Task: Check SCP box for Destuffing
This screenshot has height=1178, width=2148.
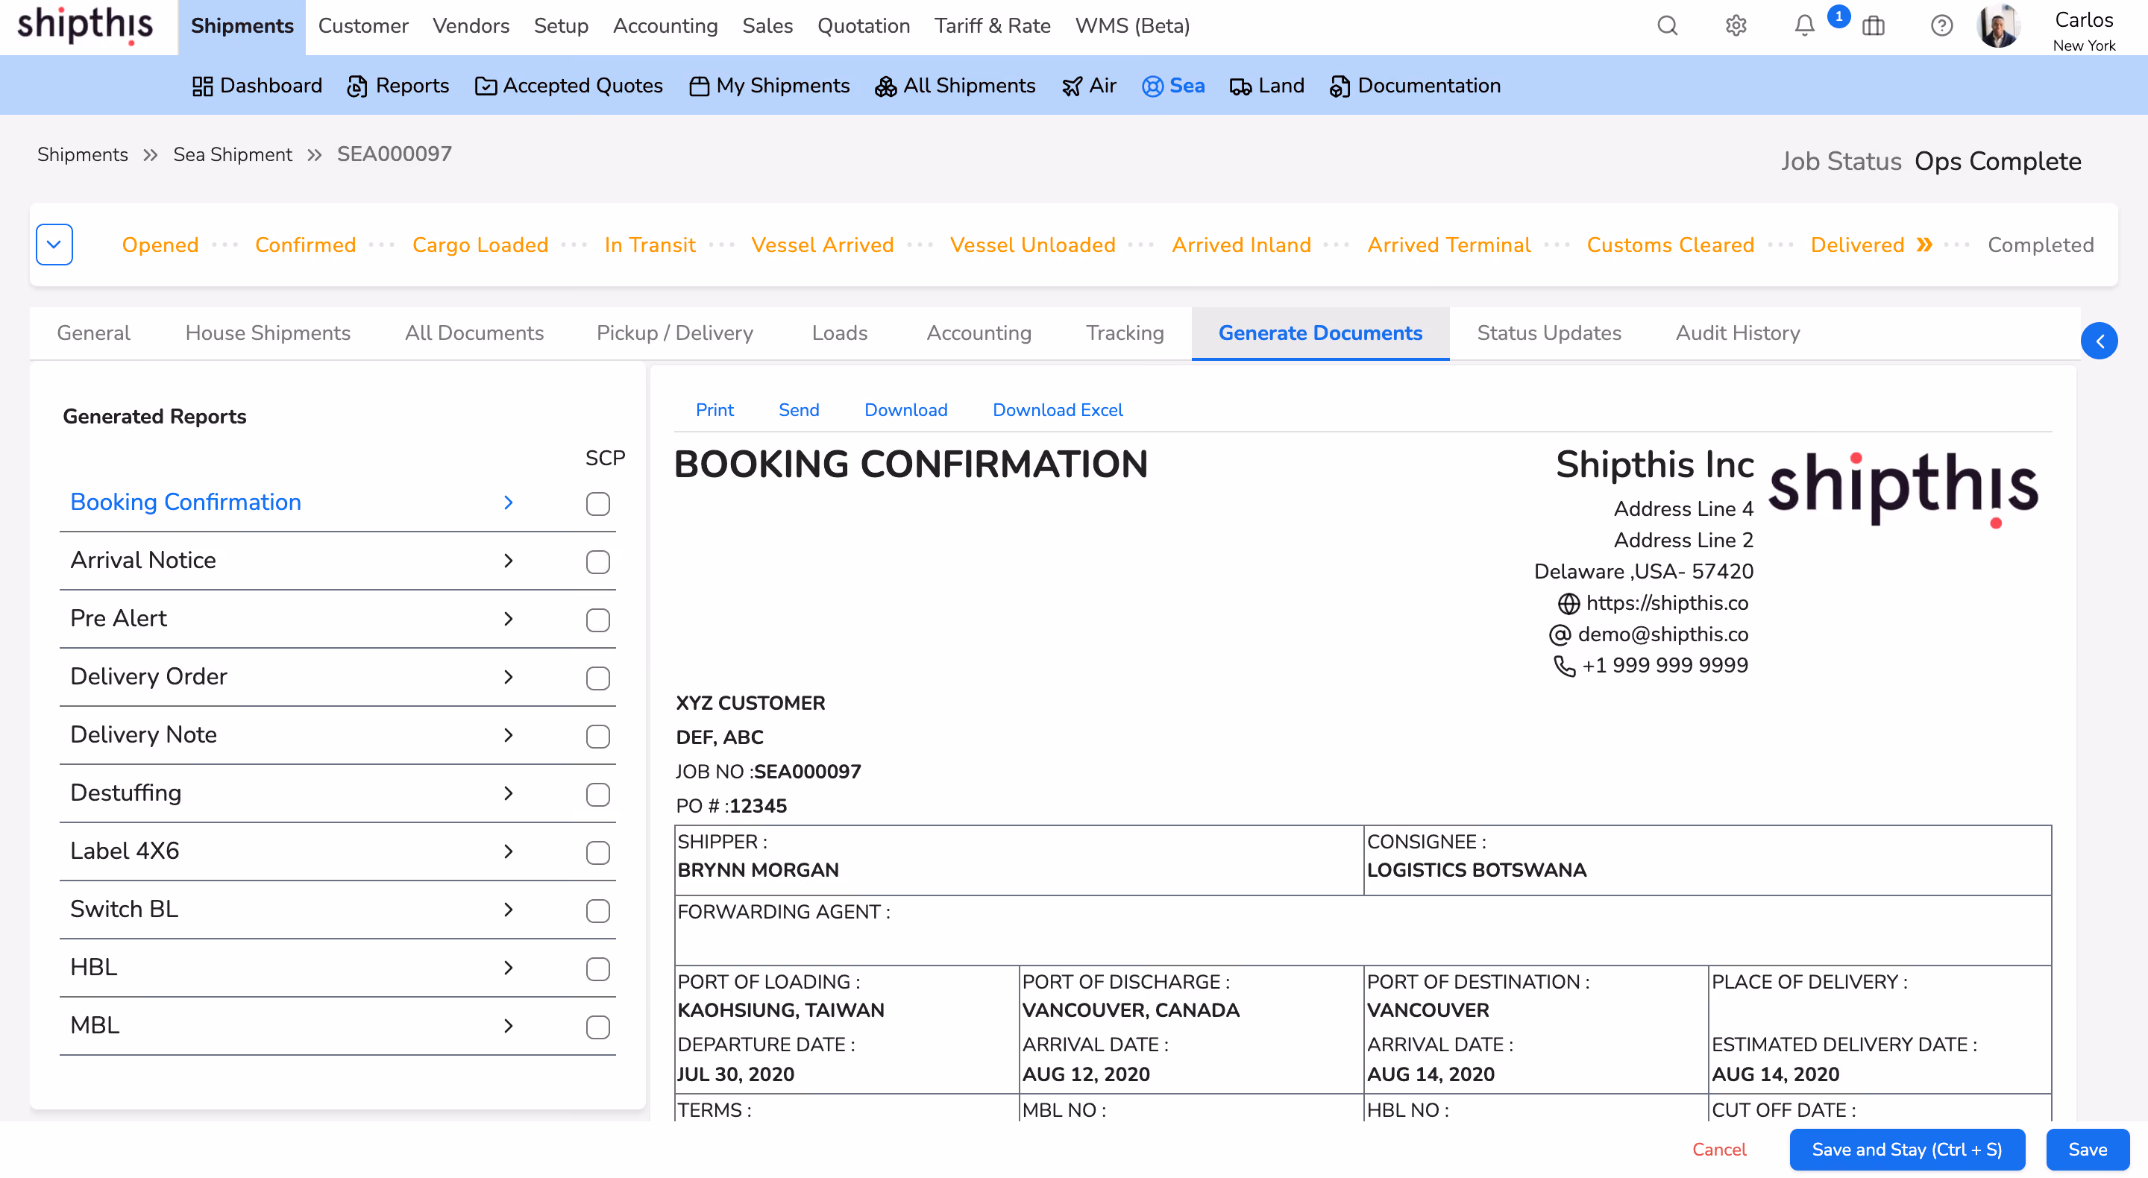Action: click(598, 795)
